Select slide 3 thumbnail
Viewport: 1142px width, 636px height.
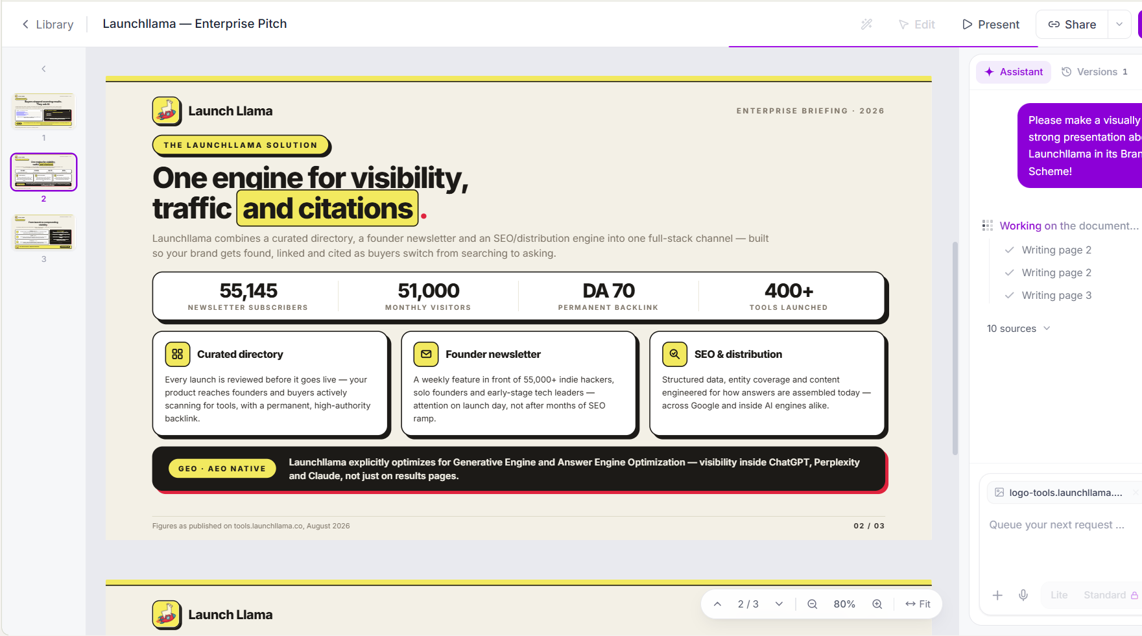[43, 233]
